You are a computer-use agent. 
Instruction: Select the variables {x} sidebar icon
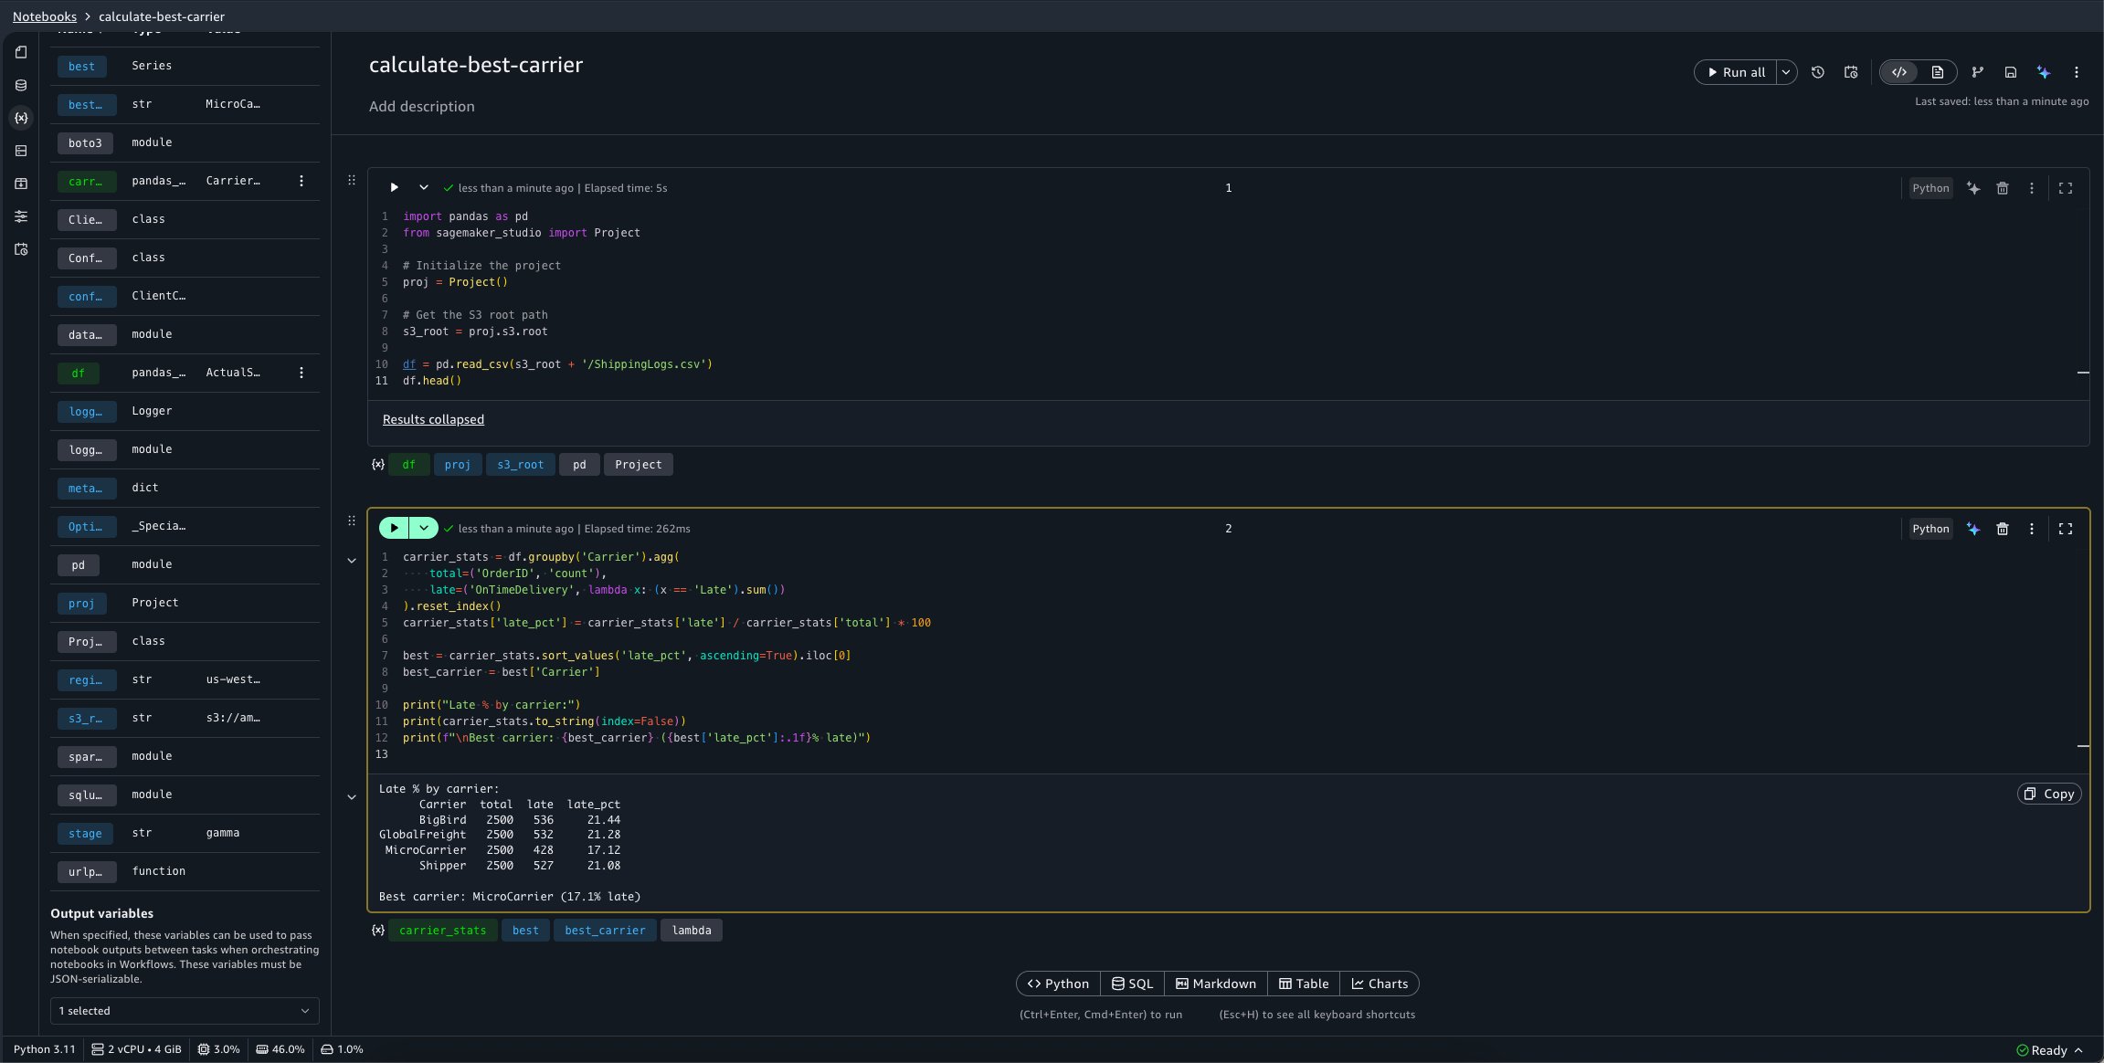tap(21, 118)
